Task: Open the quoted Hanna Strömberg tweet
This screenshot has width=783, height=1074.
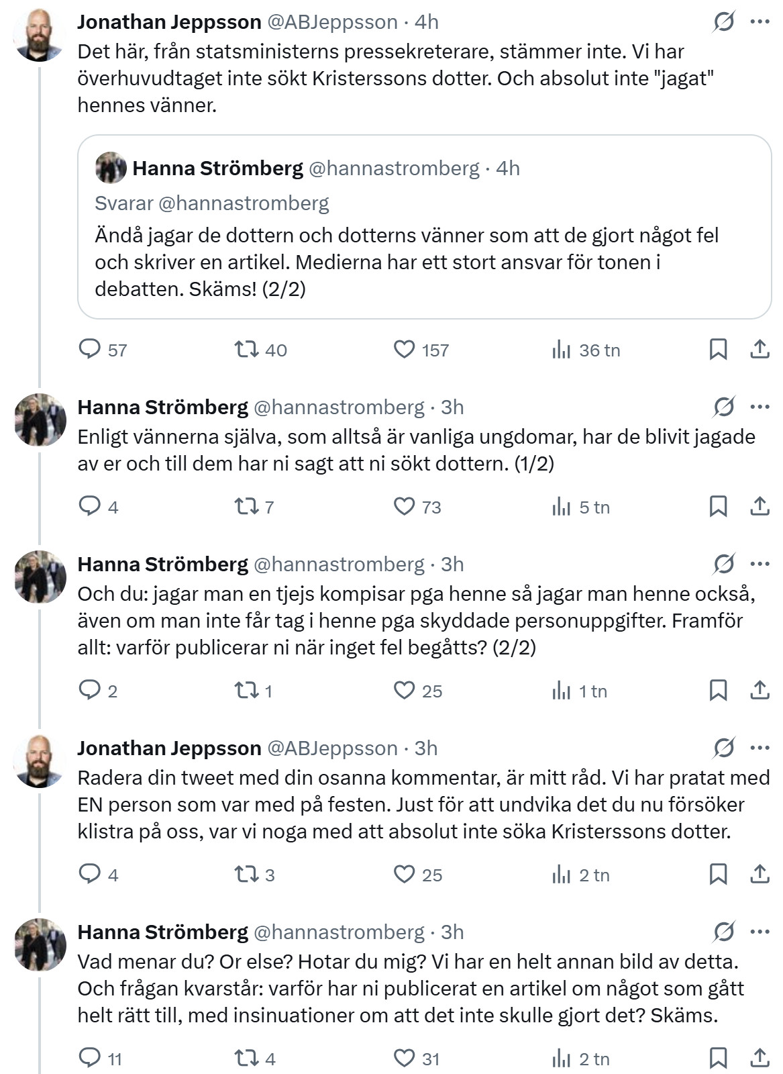Action: (x=424, y=262)
